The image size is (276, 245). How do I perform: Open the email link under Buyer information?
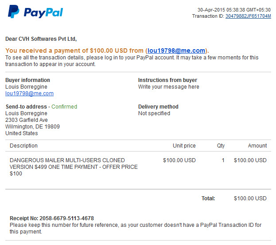tap(29, 93)
